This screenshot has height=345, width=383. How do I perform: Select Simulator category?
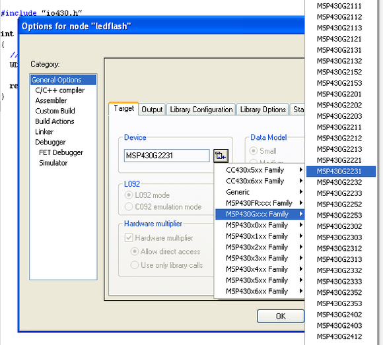[53, 163]
